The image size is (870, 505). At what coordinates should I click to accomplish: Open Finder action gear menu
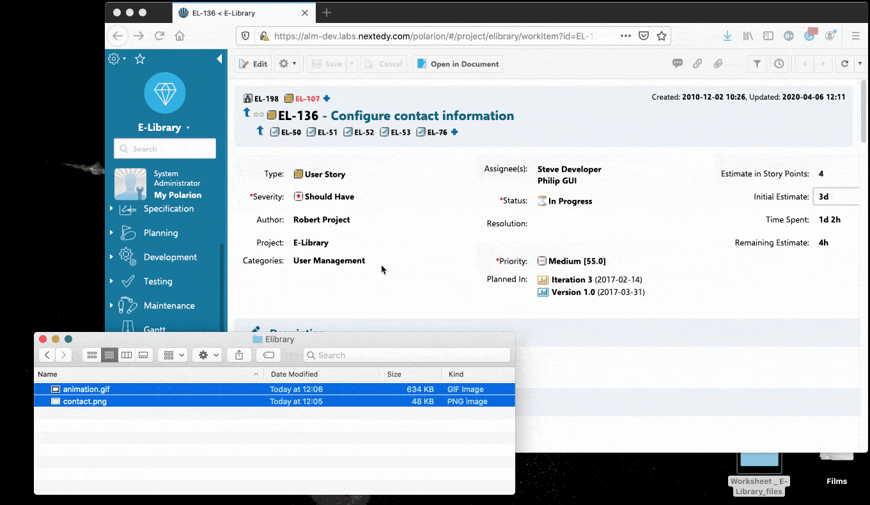coord(206,355)
